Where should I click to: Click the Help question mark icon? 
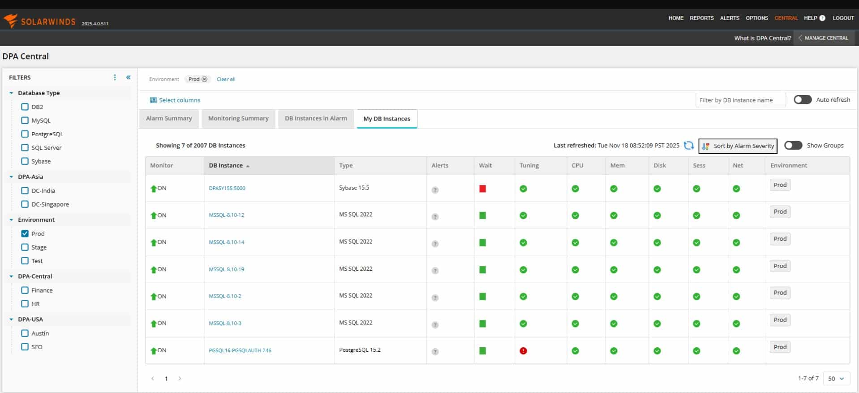pyautogui.click(x=822, y=18)
